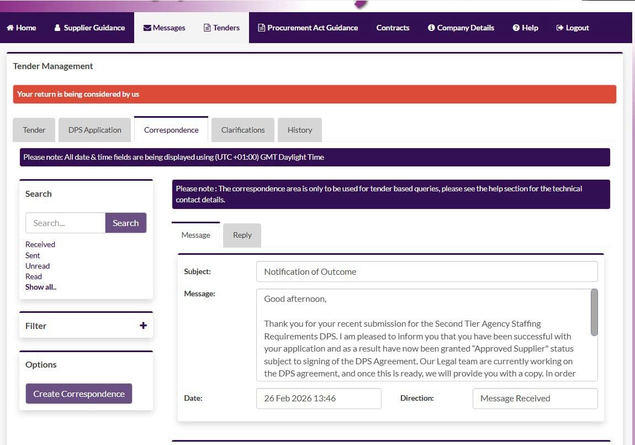Click the message box scrollbar thumb
635x445 pixels.
pos(594,312)
